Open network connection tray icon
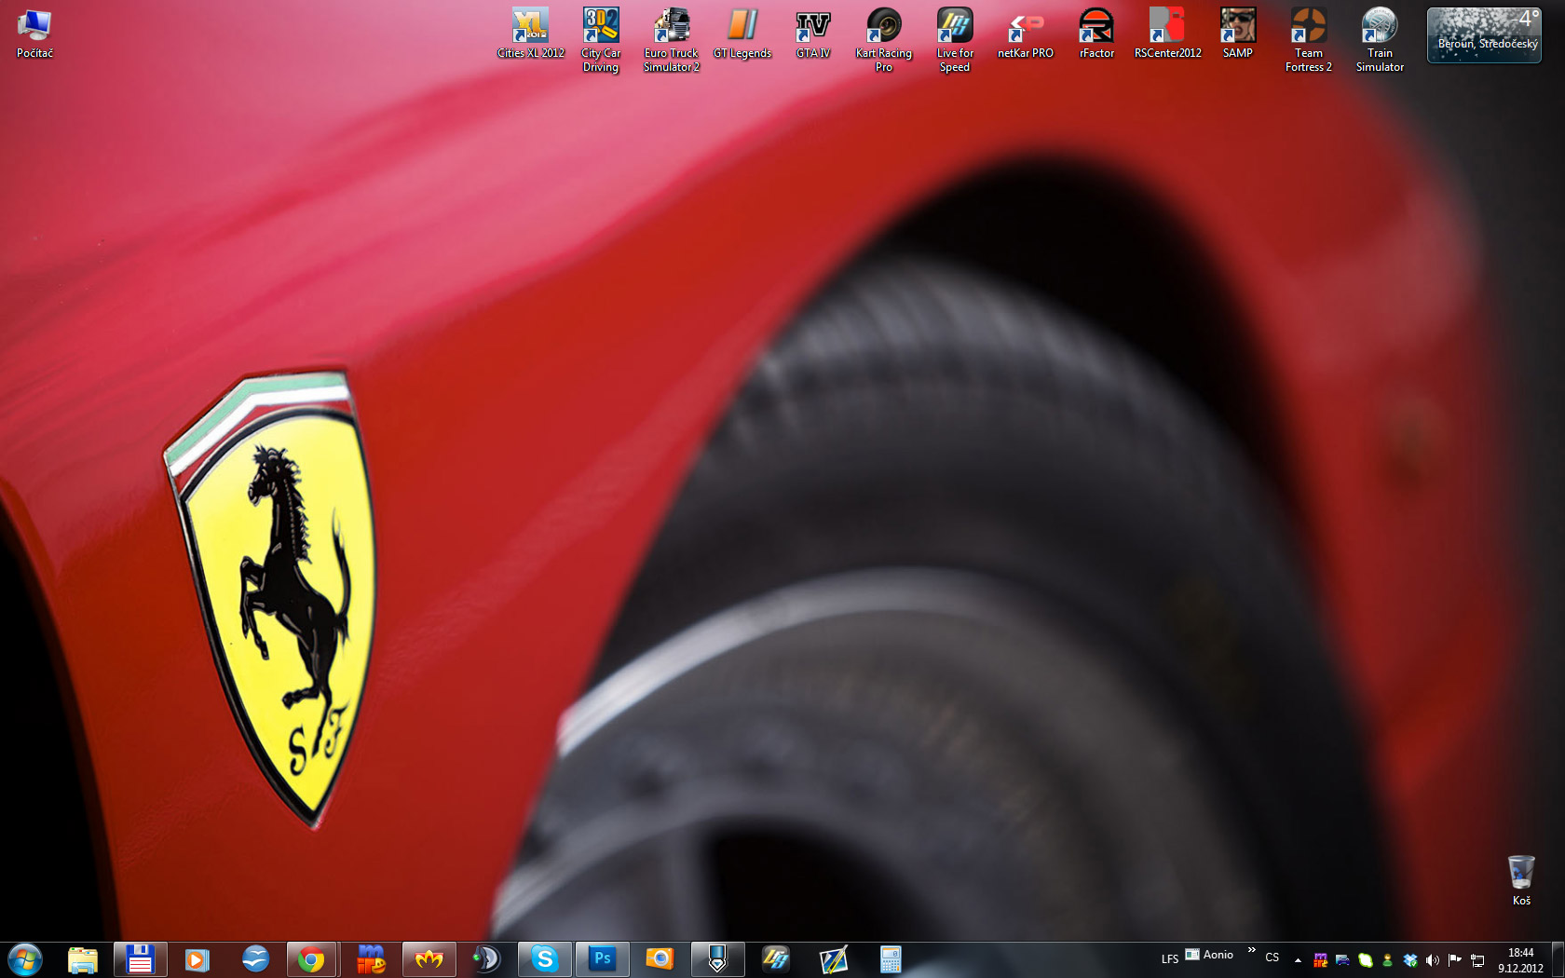 click(1477, 960)
